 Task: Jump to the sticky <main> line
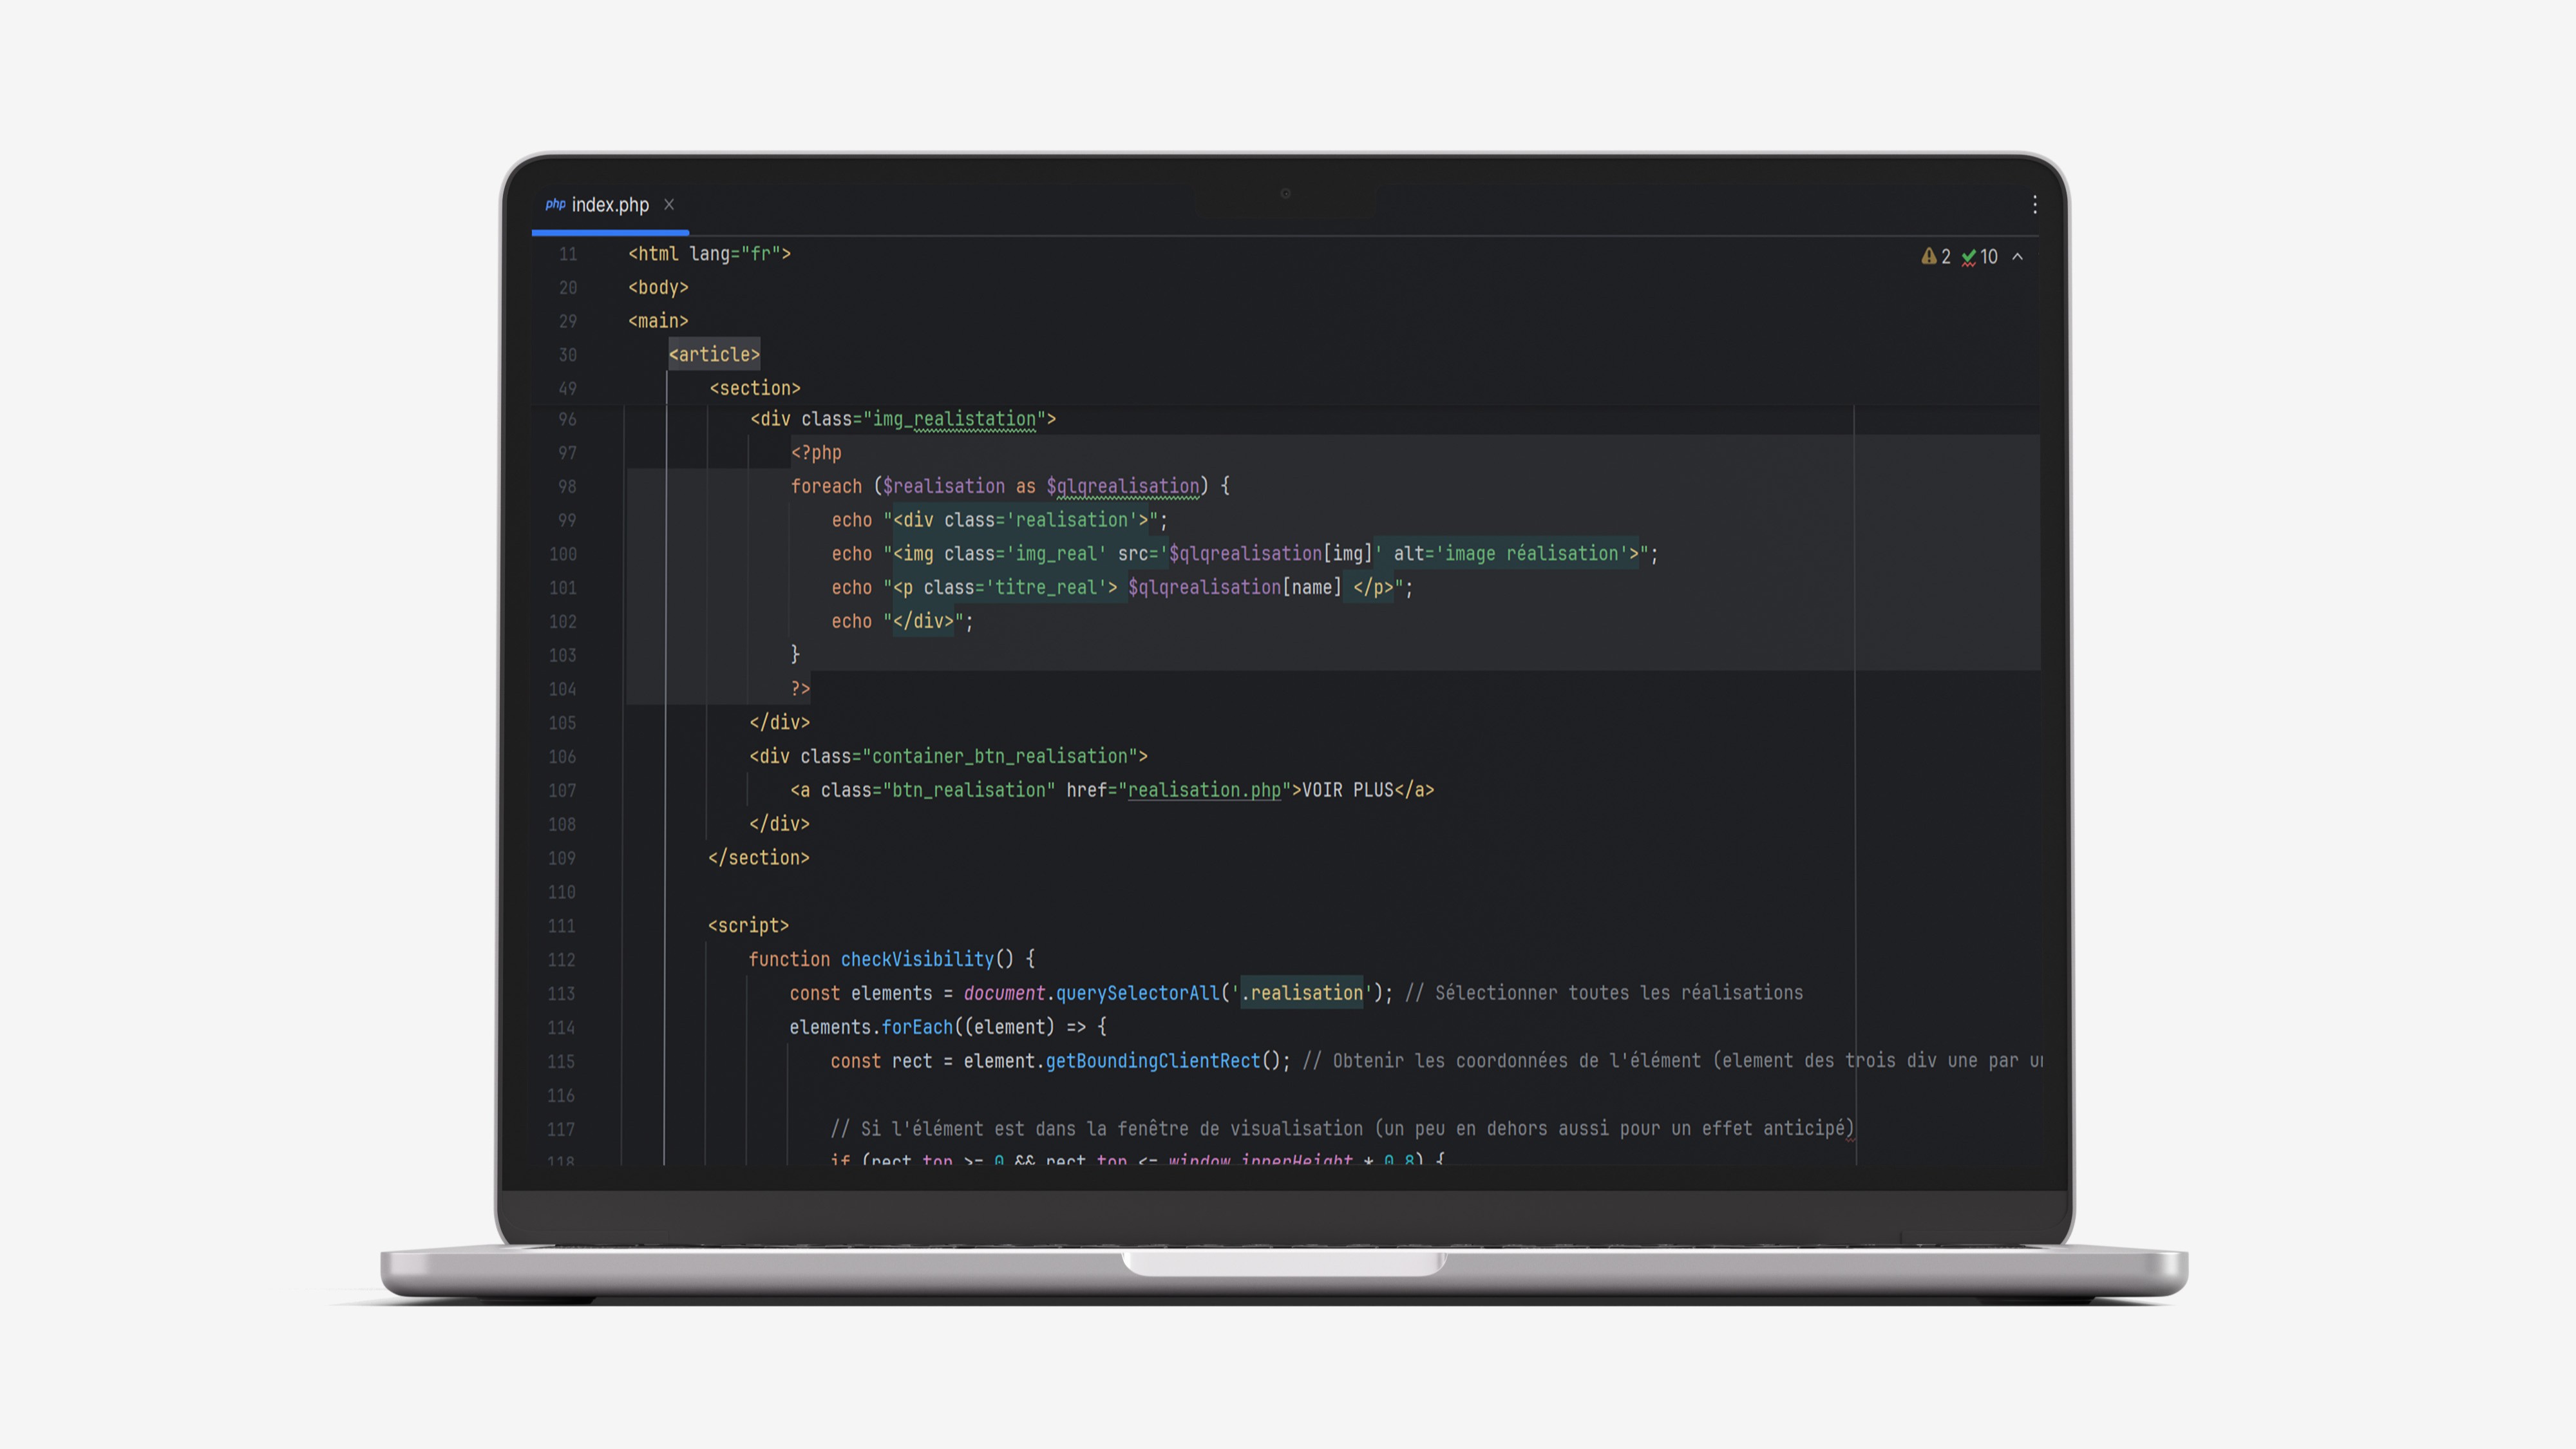tap(658, 321)
